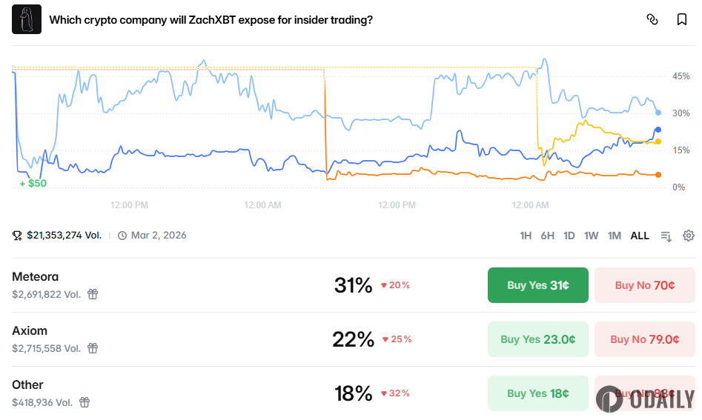Image resolution: width=702 pixels, height=420 pixels.
Task: Switch chart to 1M range
Action: (x=614, y=236)
